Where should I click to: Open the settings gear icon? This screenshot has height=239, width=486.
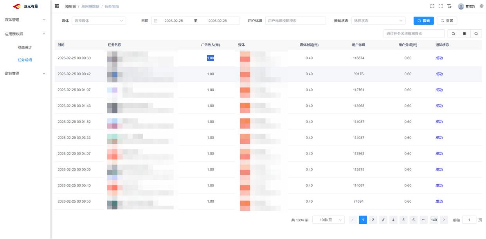click(482, 6)
